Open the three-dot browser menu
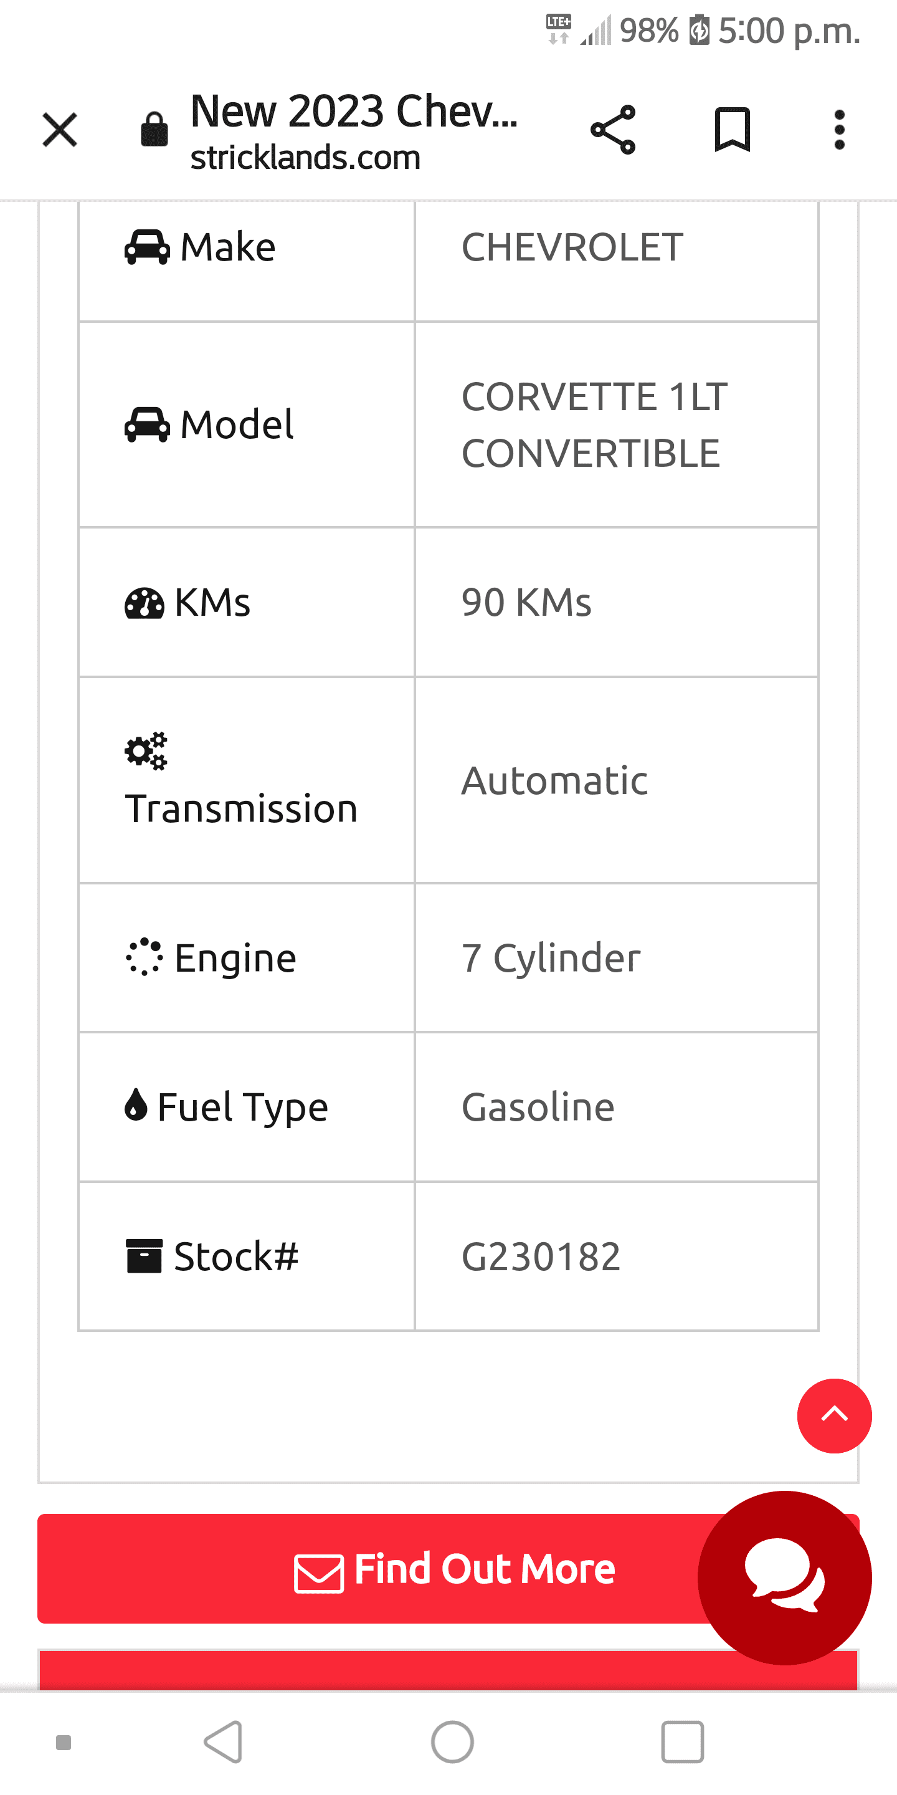 click(x=839, y=130)
